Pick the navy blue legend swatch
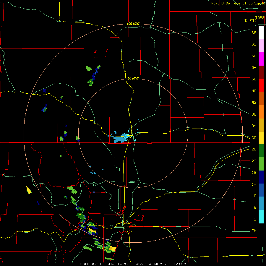 coord(261,177)
